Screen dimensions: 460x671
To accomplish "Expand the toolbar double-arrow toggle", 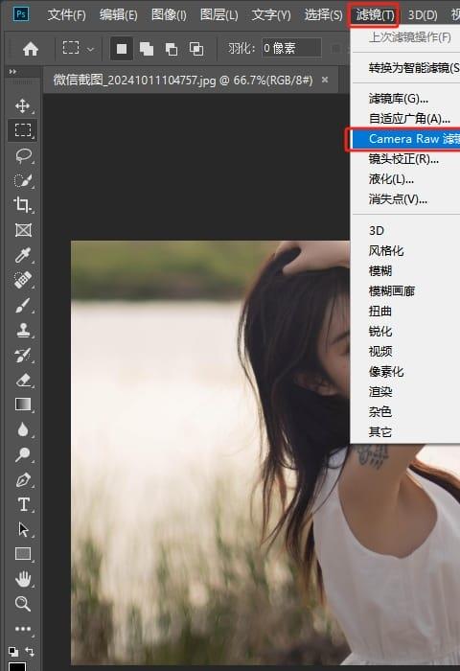I will click(x=12, y=72).
